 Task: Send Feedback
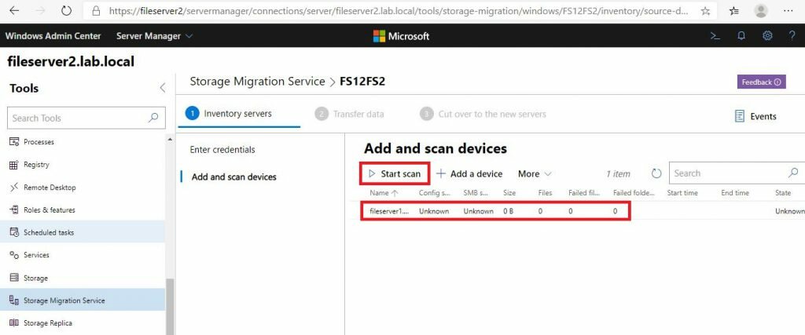761,82
